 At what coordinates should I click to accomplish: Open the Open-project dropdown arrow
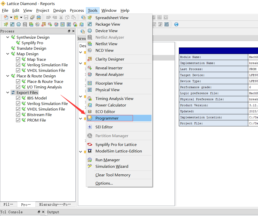pyautogui.click(x=21, y=17)
